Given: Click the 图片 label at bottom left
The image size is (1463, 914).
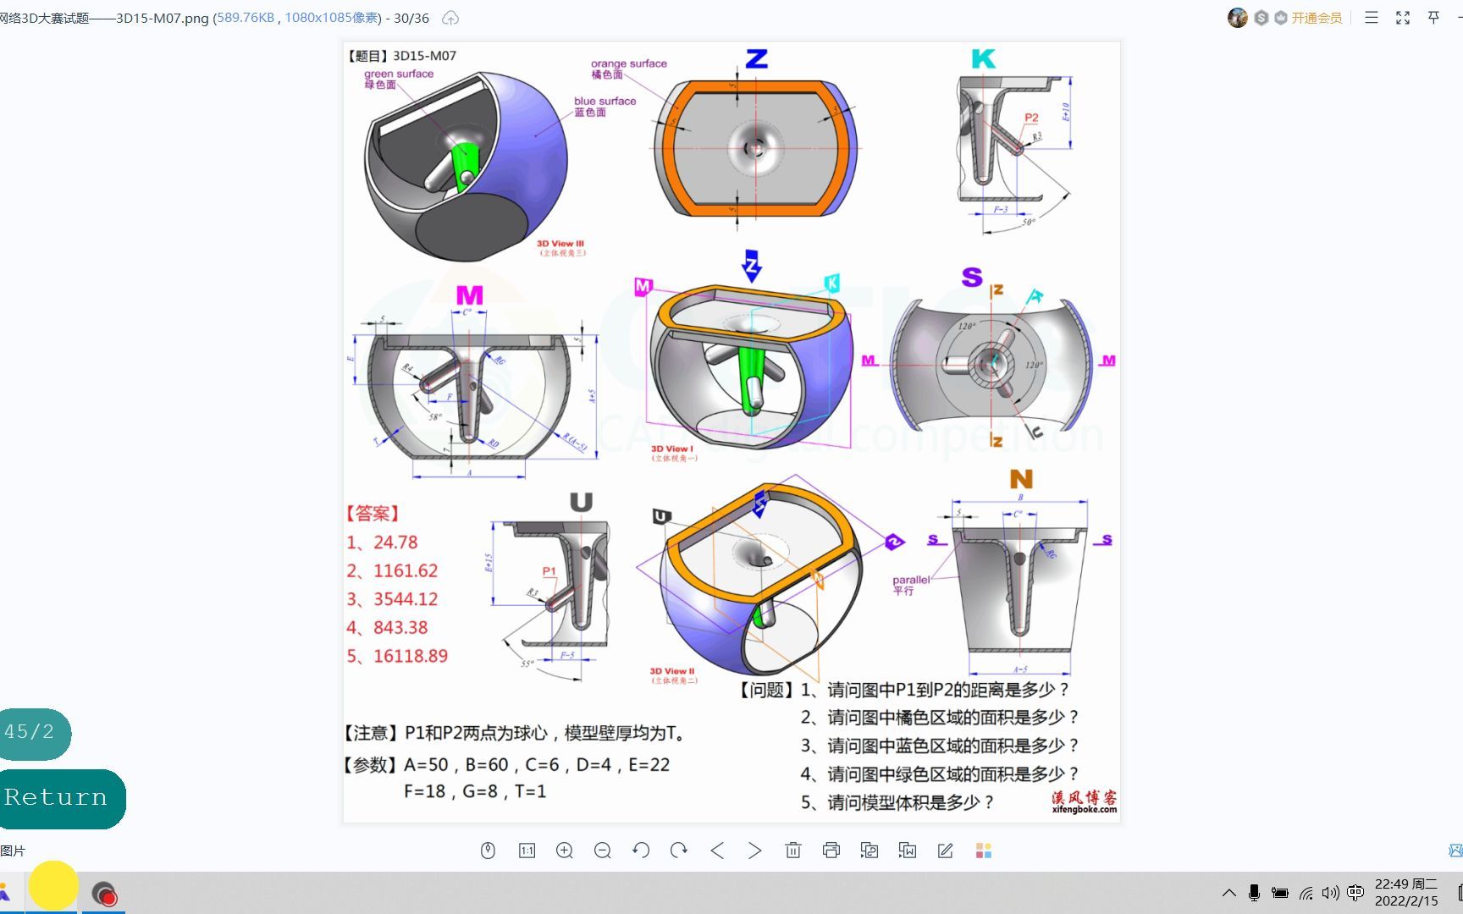Looking at the screenshot, I should [13, 851].
